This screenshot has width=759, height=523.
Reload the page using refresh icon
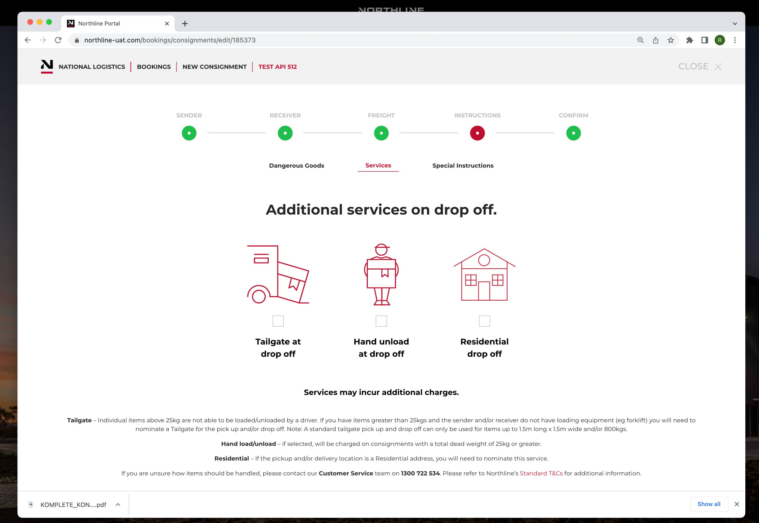click(x=58, y=40)
